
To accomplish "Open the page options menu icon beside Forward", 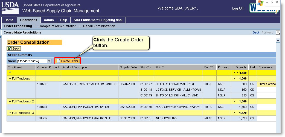I will click(278, 32).
